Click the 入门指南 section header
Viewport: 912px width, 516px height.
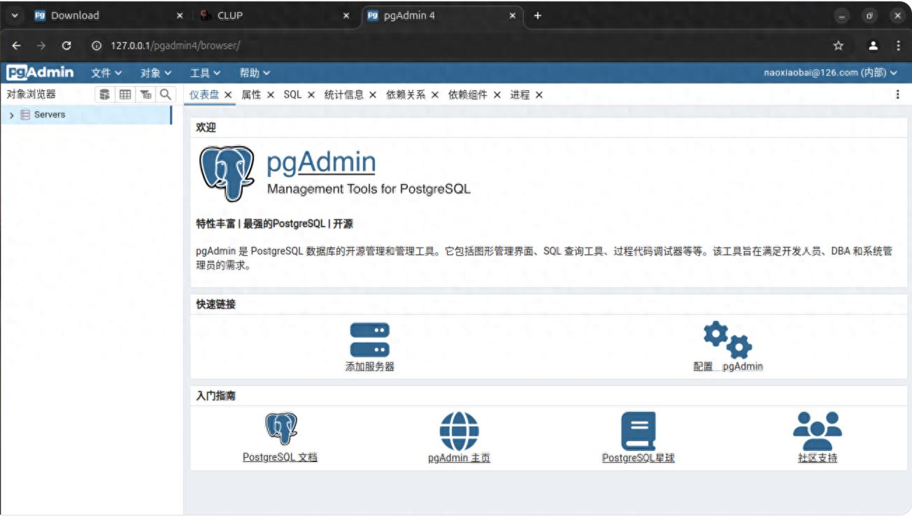coord(216,396)
